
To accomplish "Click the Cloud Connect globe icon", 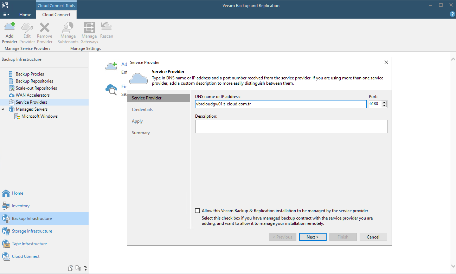I will click(6, 256).
